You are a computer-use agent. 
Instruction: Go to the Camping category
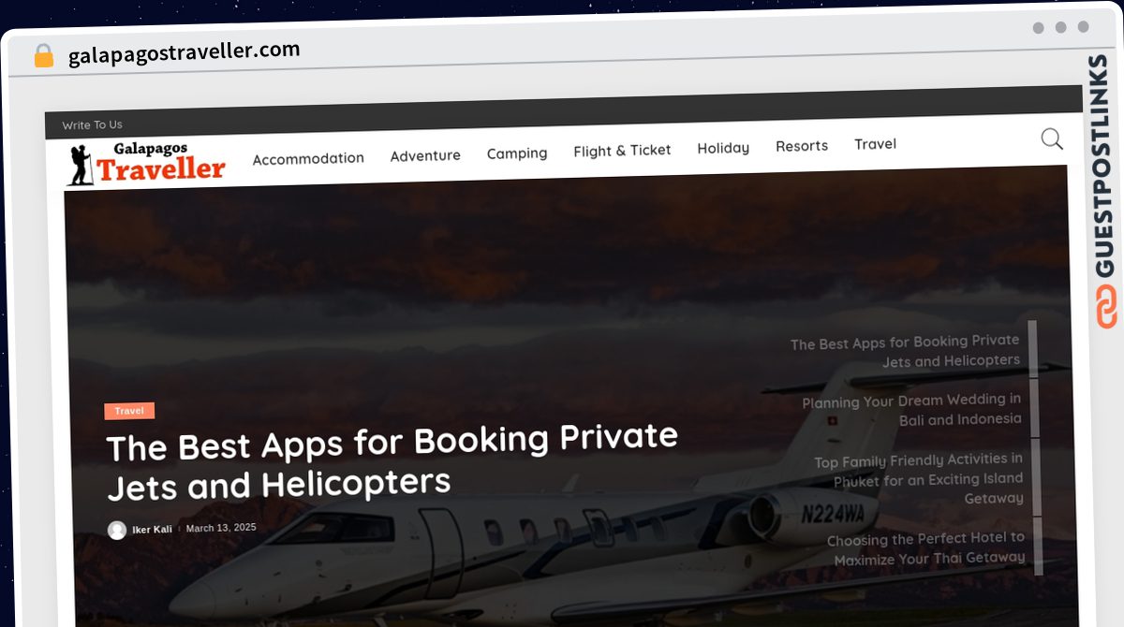tap(517, 153)
